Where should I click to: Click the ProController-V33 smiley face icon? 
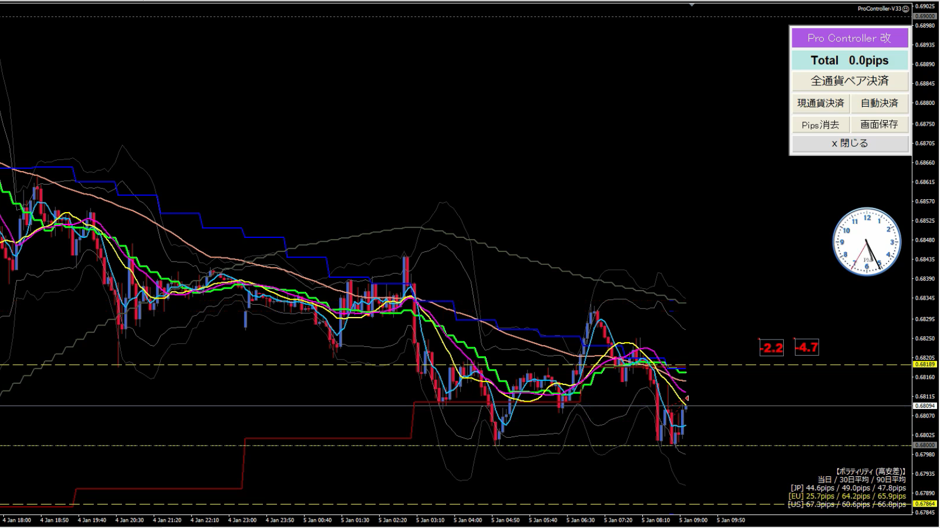[906, 9]
